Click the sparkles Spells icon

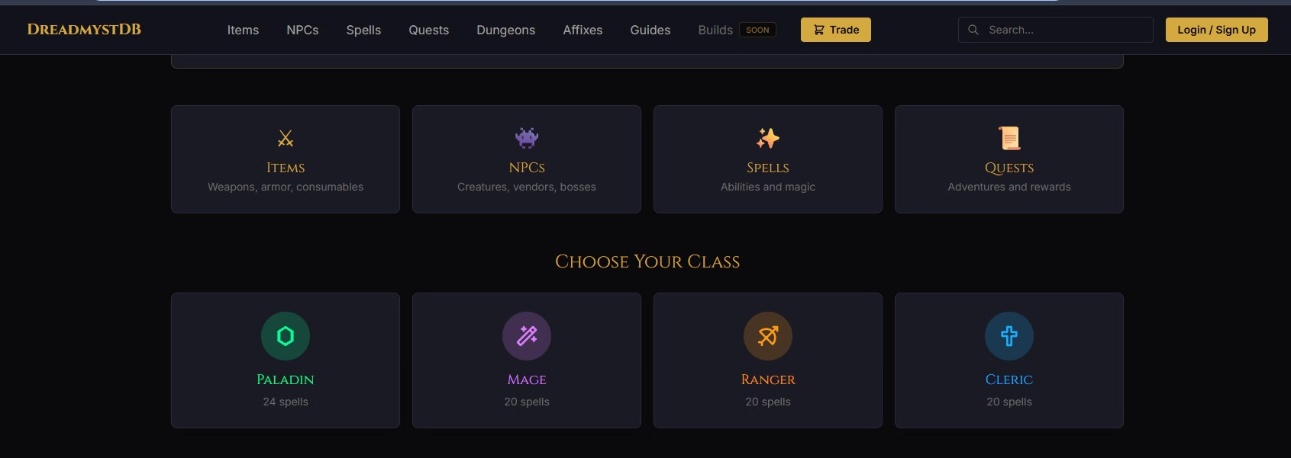pyautogui.click(x=768, y=138)
